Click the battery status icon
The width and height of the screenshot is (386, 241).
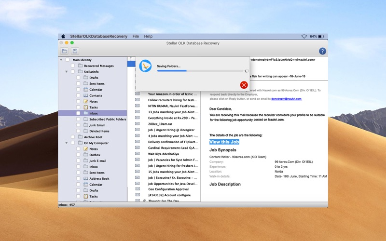tap(321, 37)
